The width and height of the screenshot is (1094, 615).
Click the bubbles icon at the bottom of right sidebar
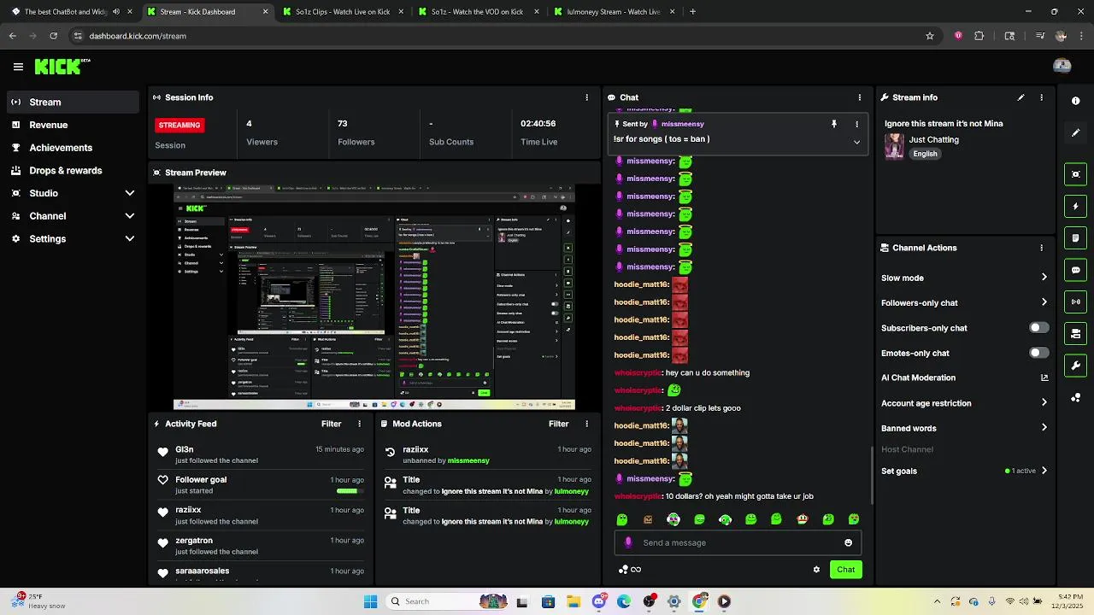click(x=1075, y=398)
